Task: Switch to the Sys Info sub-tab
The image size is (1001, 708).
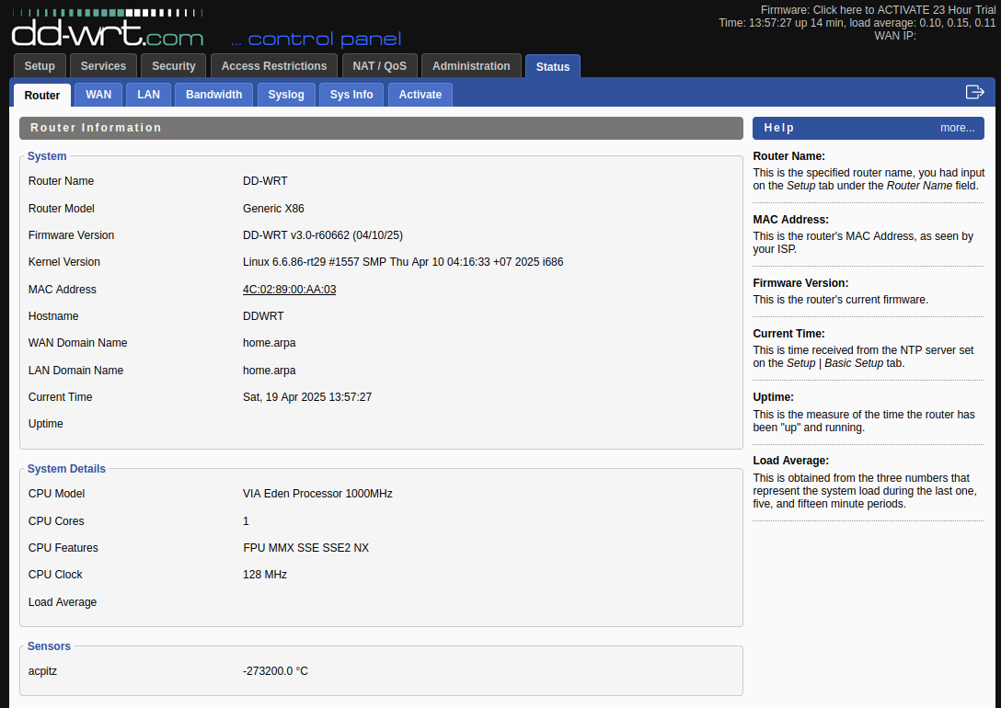Action: [x=351, y=95]
